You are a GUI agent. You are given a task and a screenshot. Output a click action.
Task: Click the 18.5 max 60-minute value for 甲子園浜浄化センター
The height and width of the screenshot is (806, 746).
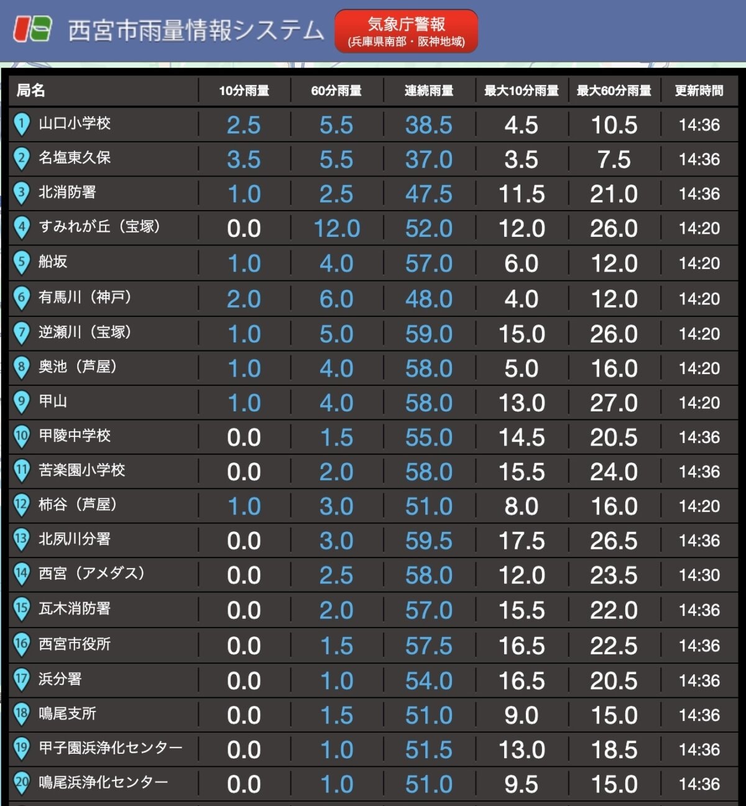tap(614, 750)
